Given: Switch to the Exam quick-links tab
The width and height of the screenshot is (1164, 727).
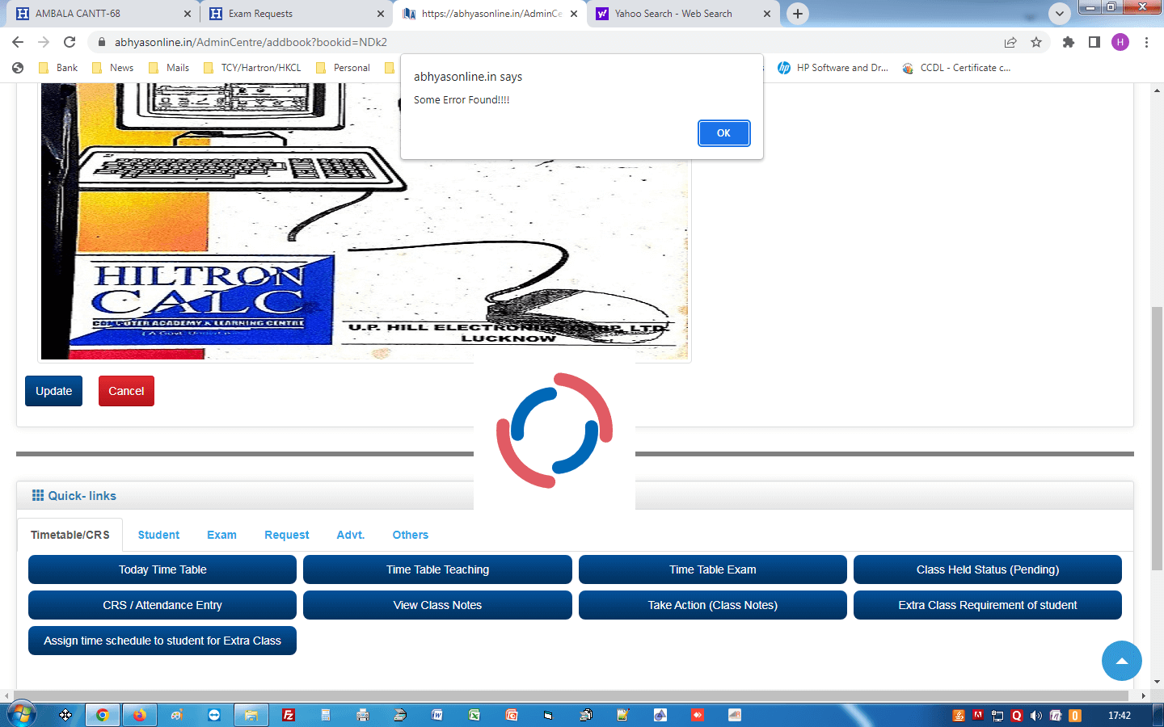Looking at the screenshot, I should (221, 535).
